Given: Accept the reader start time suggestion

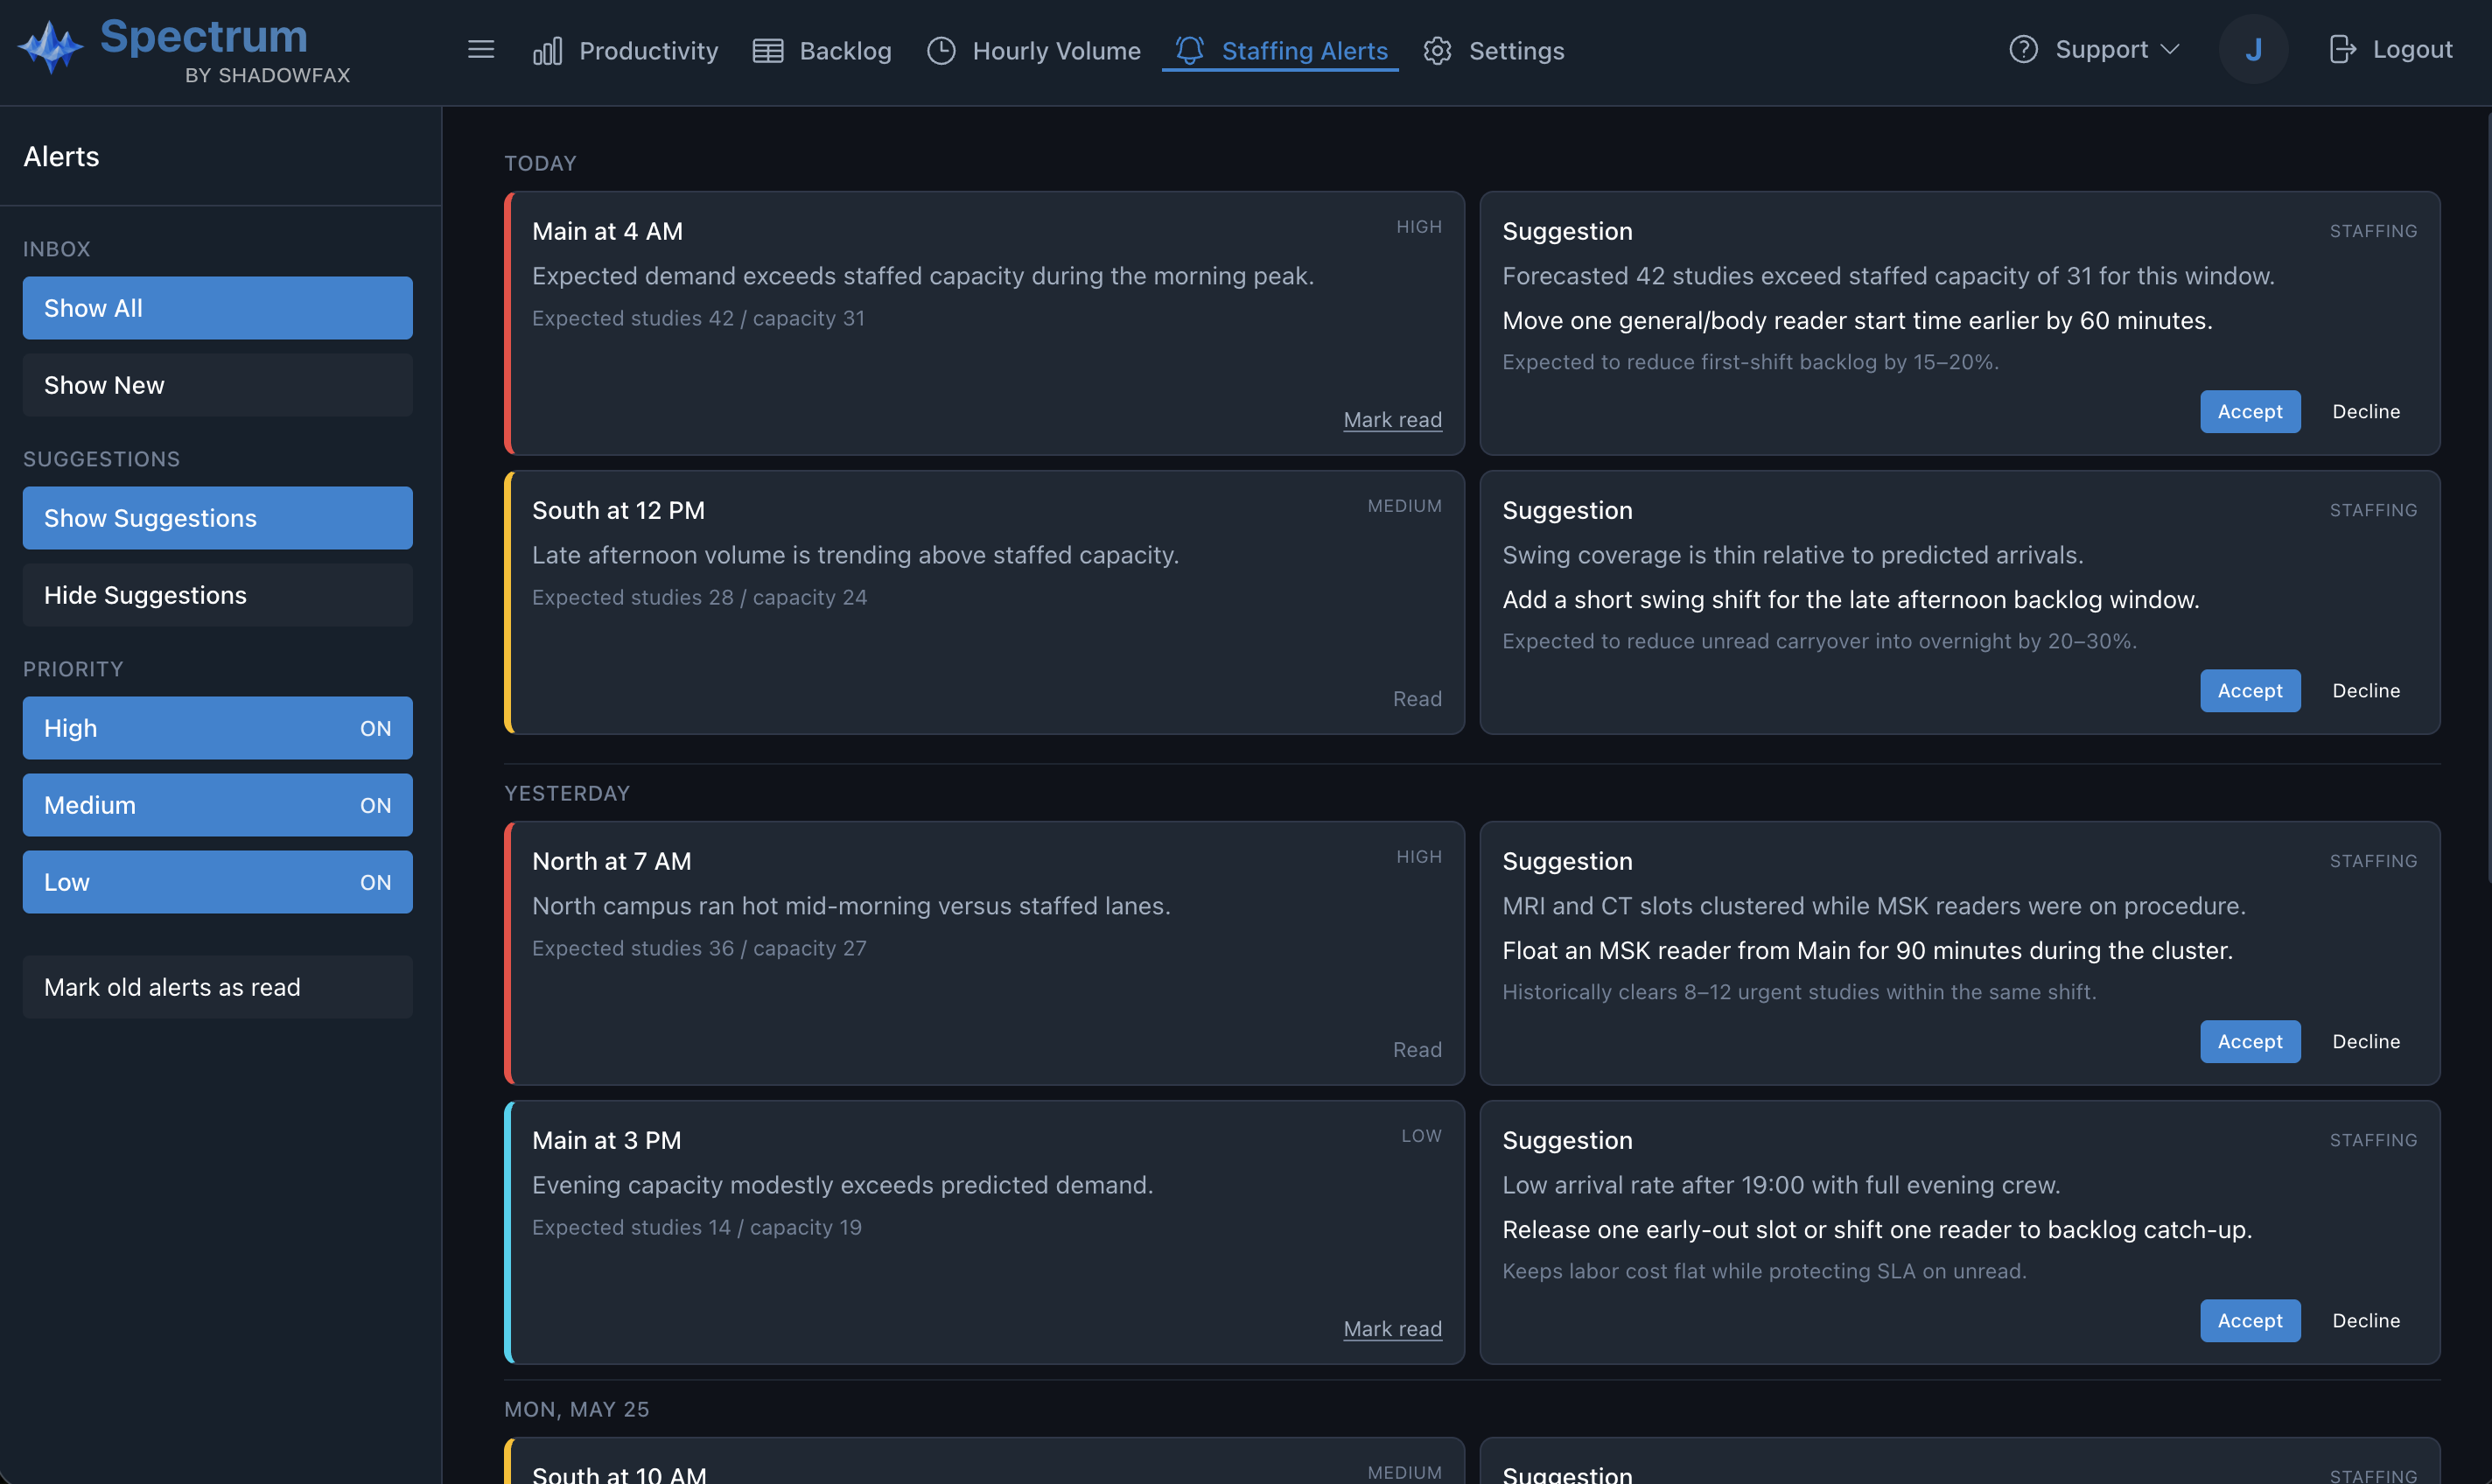Looking at the screenshot, I should tap(2250, 411).
